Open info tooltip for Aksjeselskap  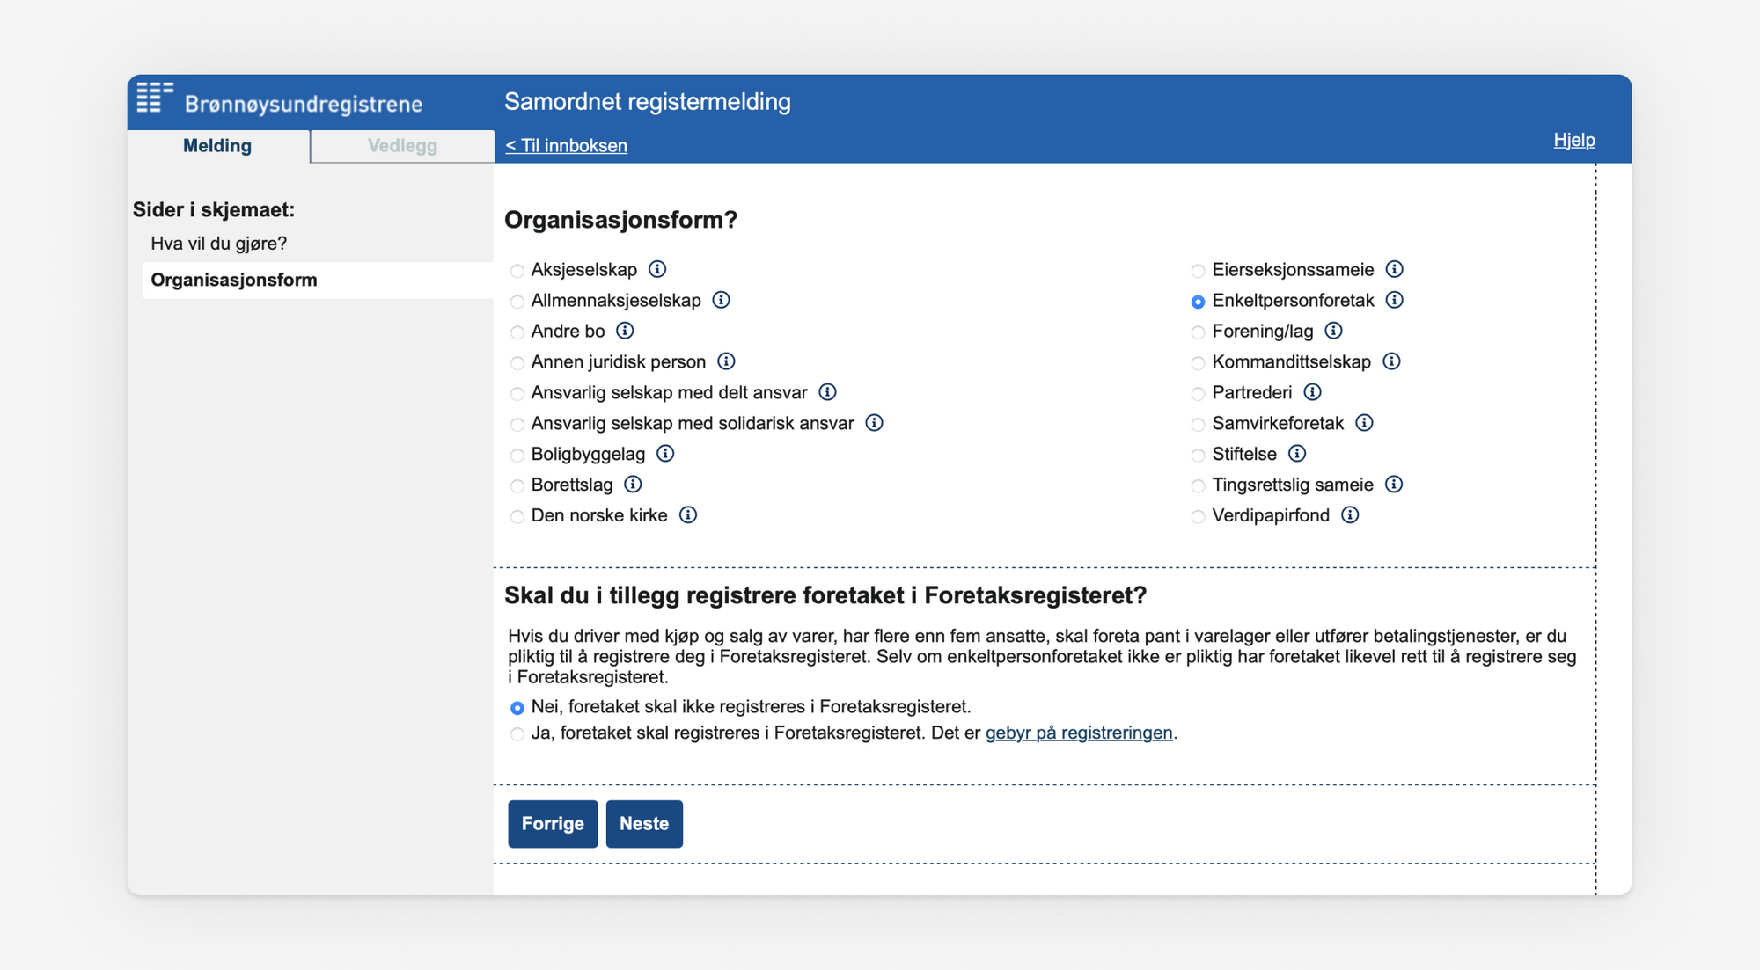(657, 270)
